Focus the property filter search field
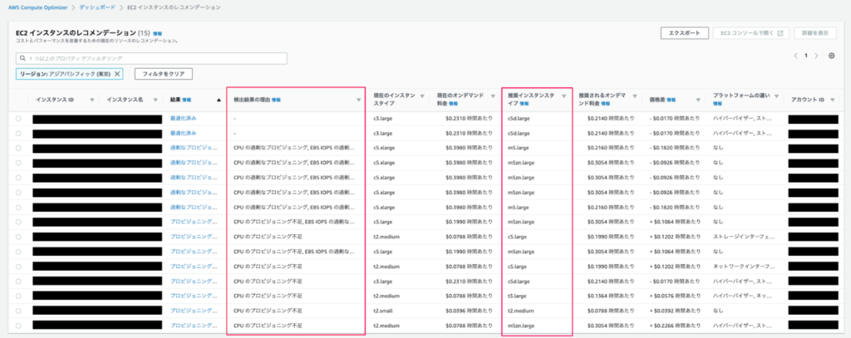Image resolution: width=851 pixels, height=338 pixels. 152,58
